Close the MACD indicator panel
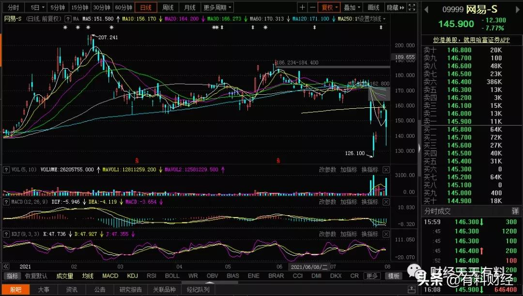Viewport: 523px width, 296px height. pos(385,202)
